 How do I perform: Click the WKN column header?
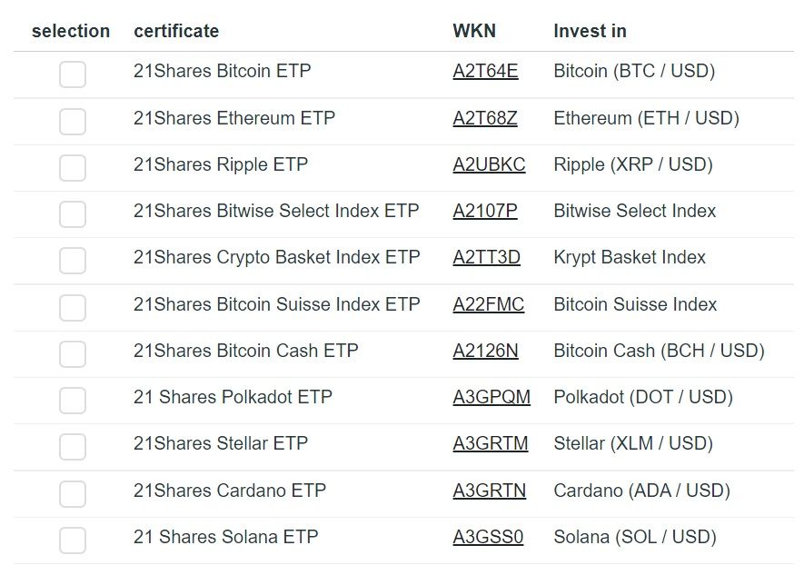[474, 31]
